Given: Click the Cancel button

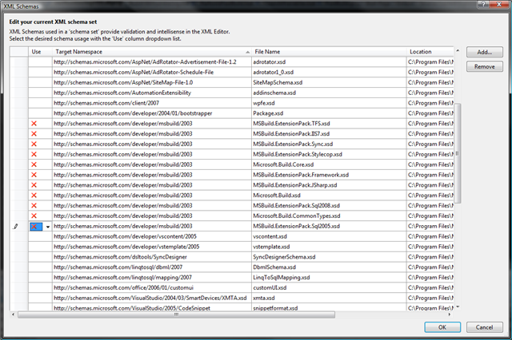Looking at the screenshot, I should [x=485, y=327].
